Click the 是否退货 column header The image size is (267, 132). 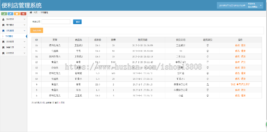pos(208,40)
